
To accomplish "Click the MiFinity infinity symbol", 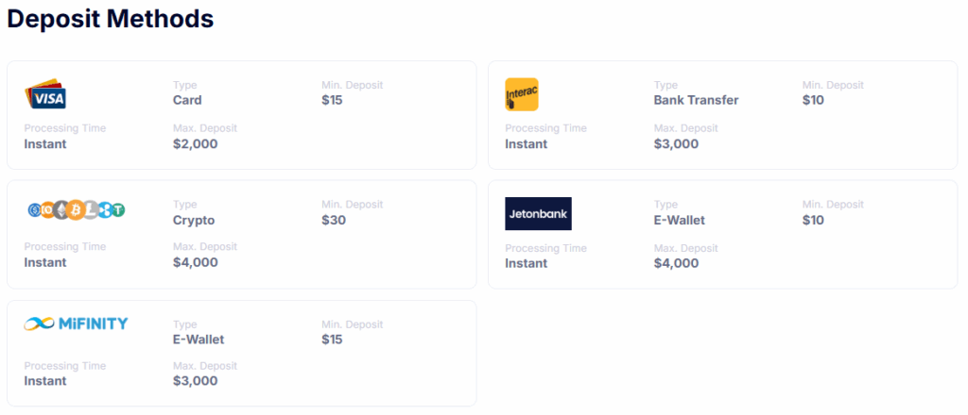I will (40, 324).
